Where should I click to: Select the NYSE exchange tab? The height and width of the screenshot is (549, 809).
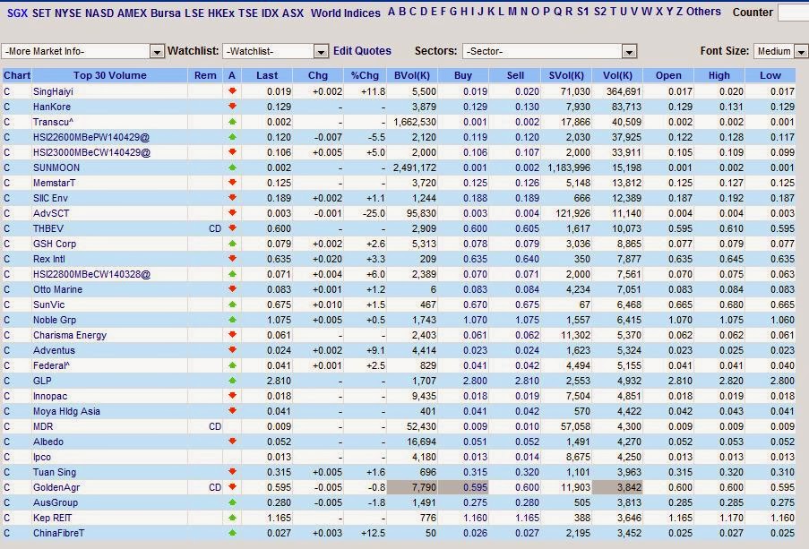(x=67, y=13)
